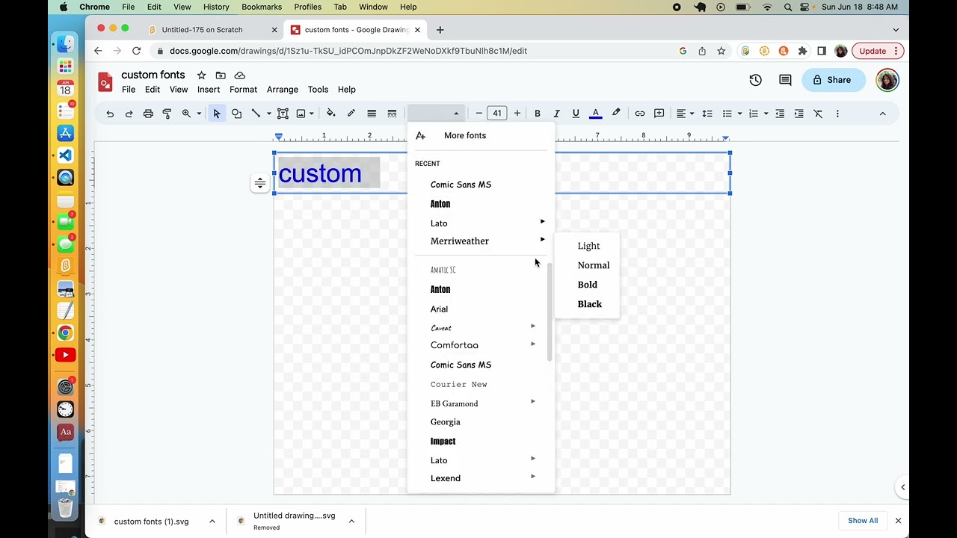Open the toolbar More options menu

(837, 114)
